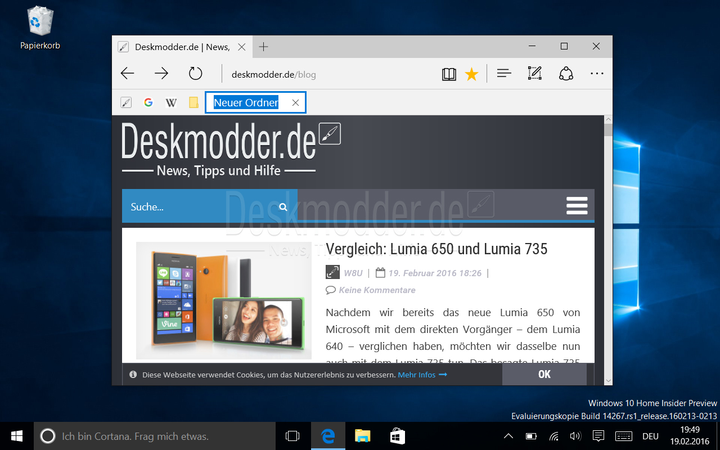Close the Deskmodder.de tab

(241, 47)
